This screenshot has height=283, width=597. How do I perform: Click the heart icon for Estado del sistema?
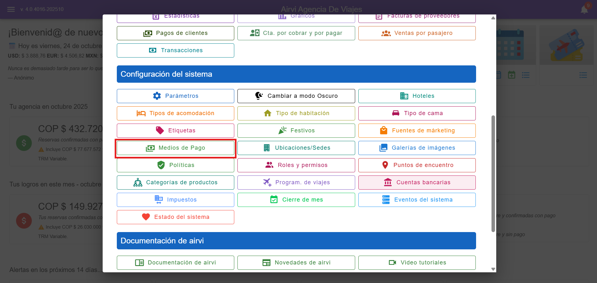tap(146, 217)
